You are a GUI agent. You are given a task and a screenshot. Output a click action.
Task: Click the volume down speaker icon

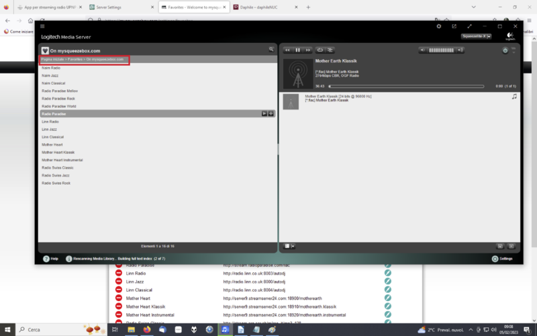tap(424, 50)
